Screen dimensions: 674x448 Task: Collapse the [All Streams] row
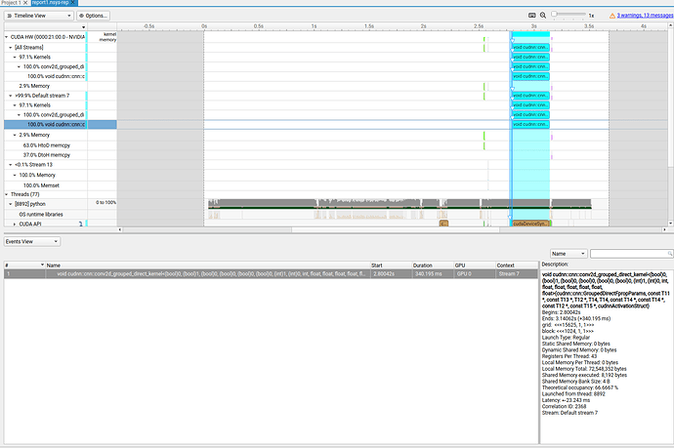10,47
